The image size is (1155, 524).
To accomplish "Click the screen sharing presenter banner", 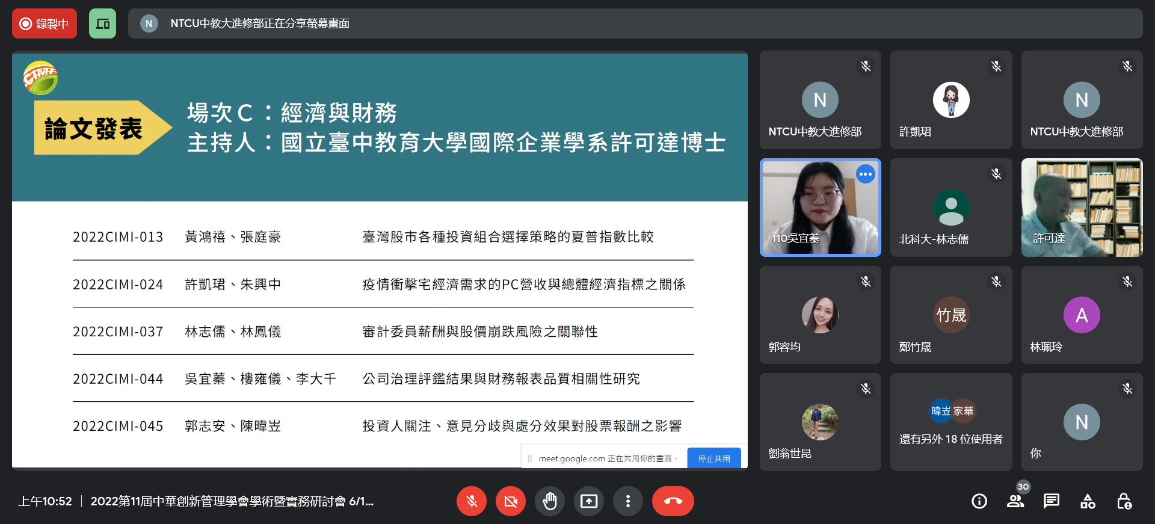I will [635, 23].
